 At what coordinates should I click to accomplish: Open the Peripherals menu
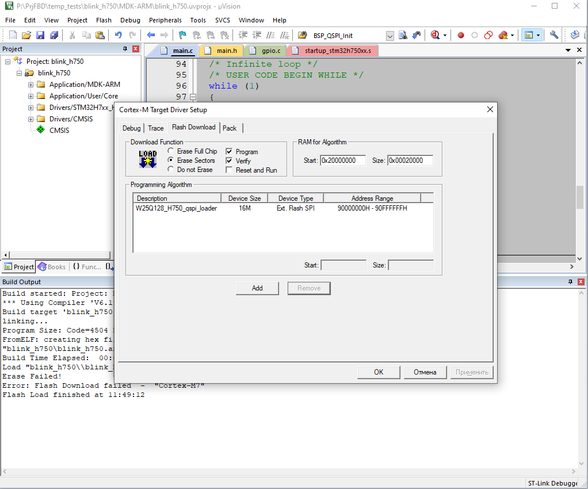pyautogui.click(x=165, y=20)
